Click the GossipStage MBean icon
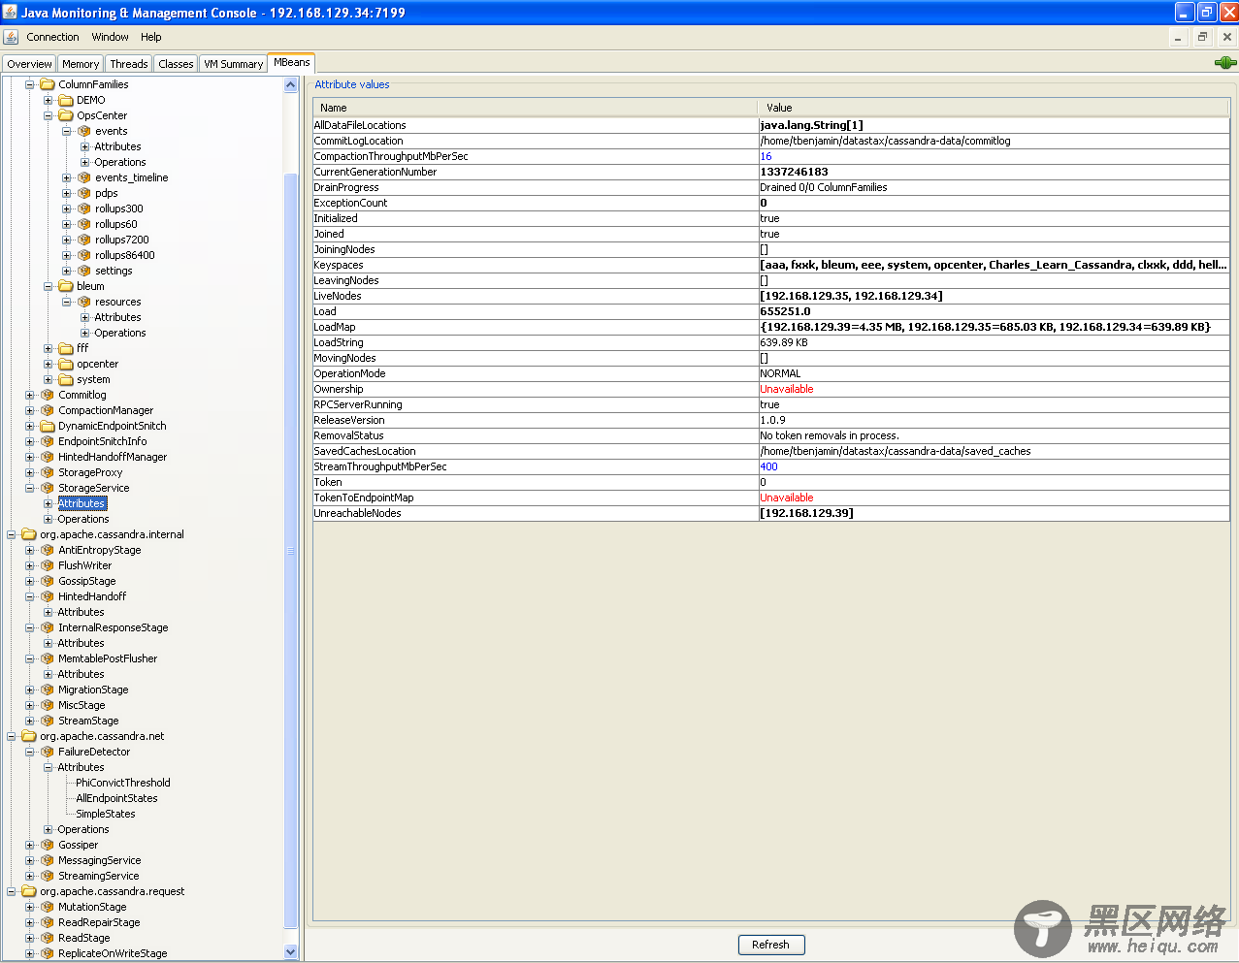The height and width of the screenshot is (963, 1239). pos(48,581)
